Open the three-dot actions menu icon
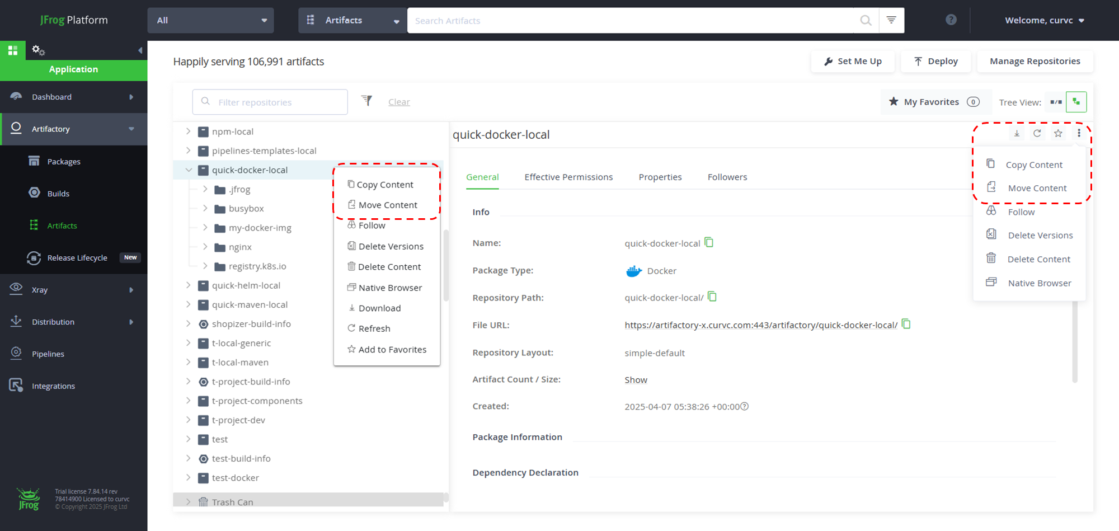The image size is (1119, 531). click(1079, 133)
